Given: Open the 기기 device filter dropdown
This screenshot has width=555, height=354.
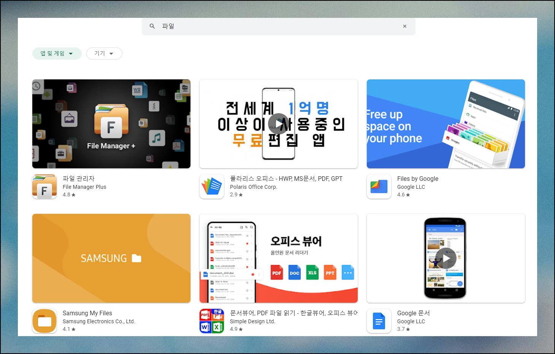Looking at the screenshot, I should [x=104, y=54].
